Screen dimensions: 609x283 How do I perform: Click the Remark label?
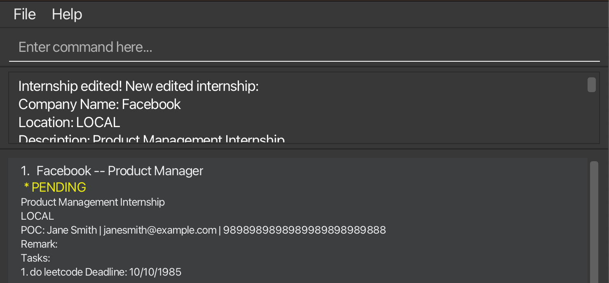point(39,244)
